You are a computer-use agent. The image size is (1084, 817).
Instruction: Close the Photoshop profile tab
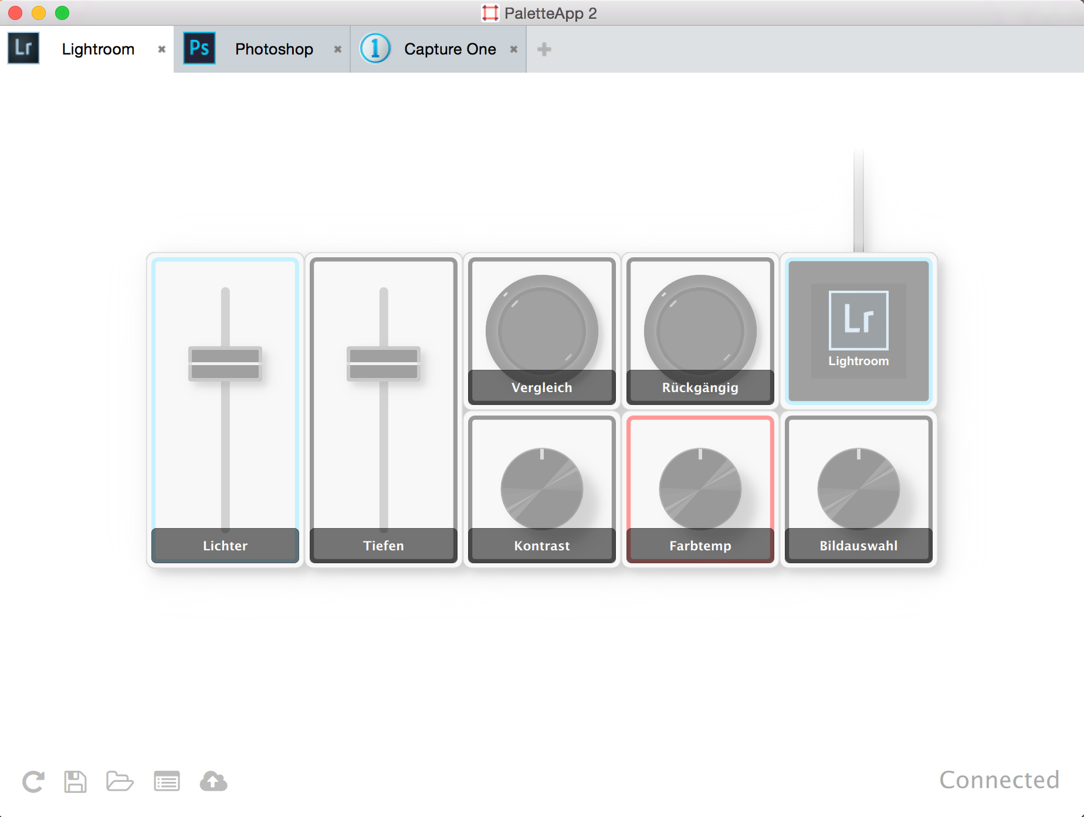click(x=338, y=49)
